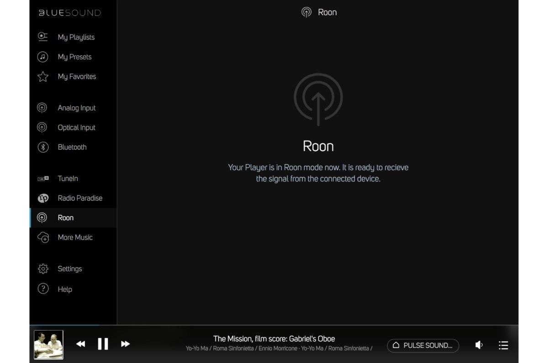
Task: Open the PULSE SOUND player selector
Action: tap(423, 345)
